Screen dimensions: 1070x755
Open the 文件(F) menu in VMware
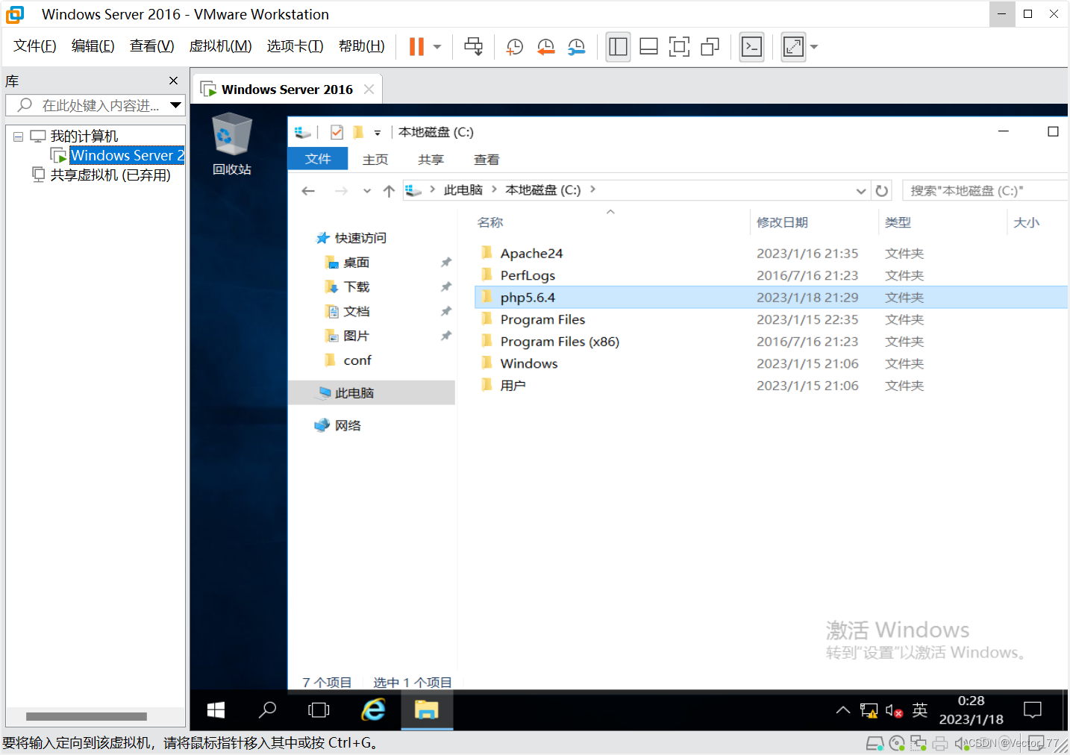coord(34,46)
